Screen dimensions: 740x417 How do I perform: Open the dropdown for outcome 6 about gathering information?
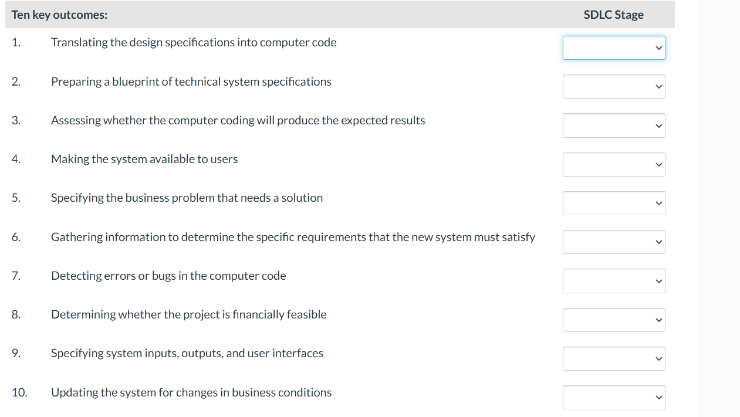pos(613,242)
